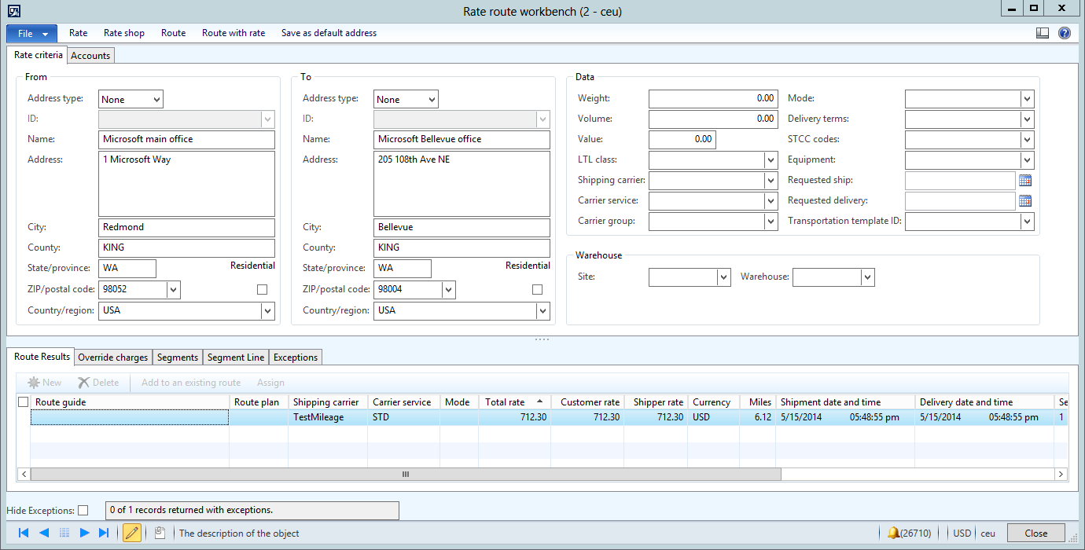The image size is (1085, 550).
Task: Open the Requested ship calendar picker
Action: [x=1025, y=180]
